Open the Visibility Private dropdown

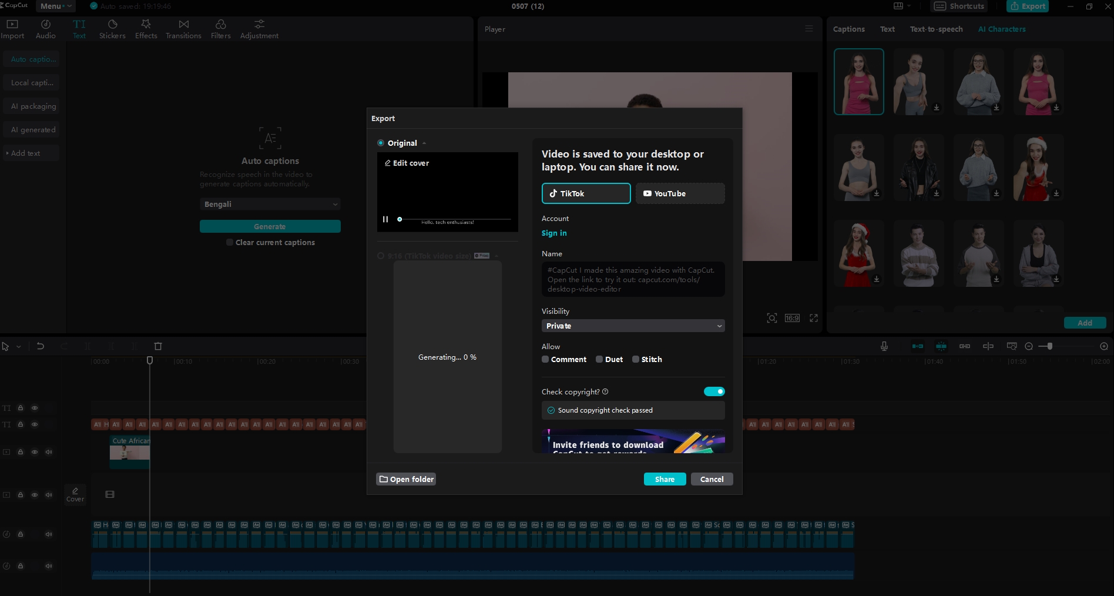633,326
